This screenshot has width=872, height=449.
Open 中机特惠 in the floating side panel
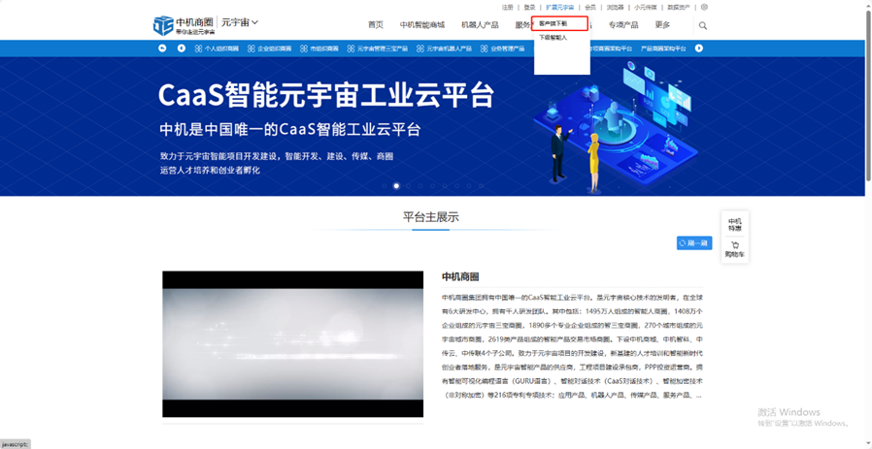735,225
